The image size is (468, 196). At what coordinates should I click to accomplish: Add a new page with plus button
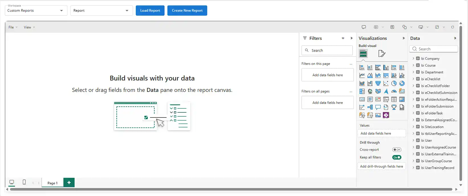(69, 183)
